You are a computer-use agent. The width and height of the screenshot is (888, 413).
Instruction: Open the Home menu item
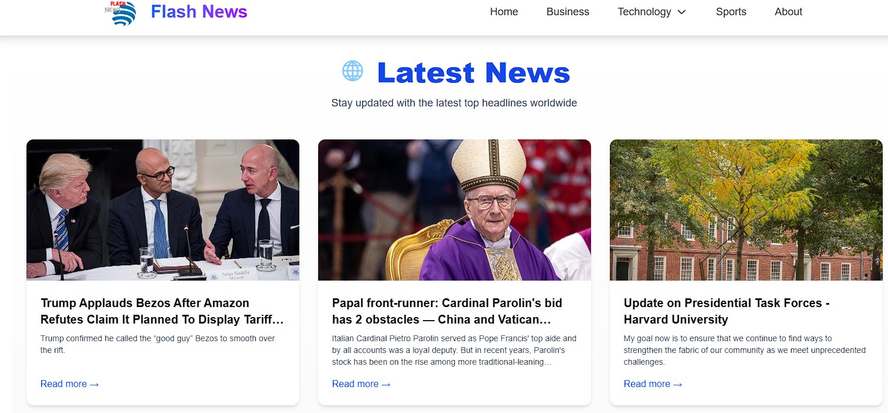pos(504,12)
